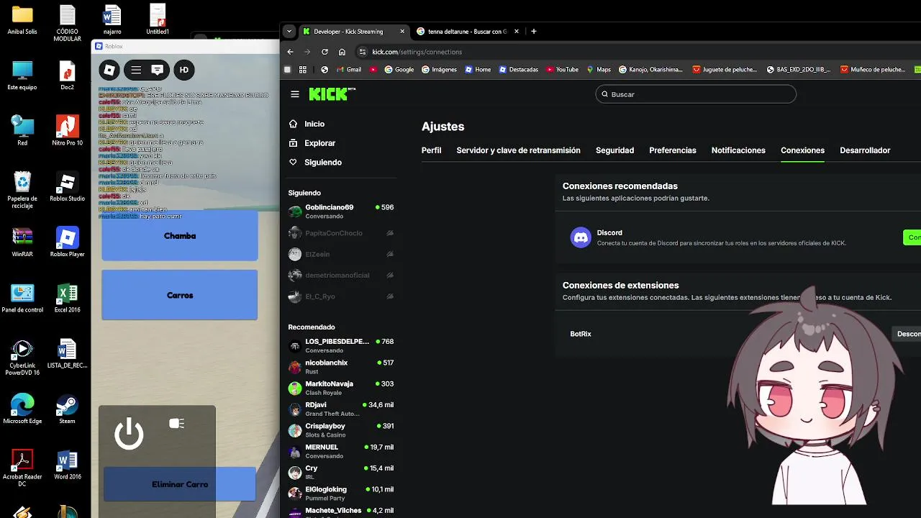
Task: Open the Roblox menu logo icon
Action: (x=109, y=70)
